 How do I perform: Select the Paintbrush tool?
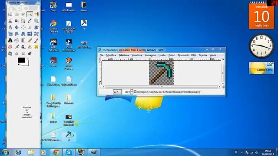36,40
